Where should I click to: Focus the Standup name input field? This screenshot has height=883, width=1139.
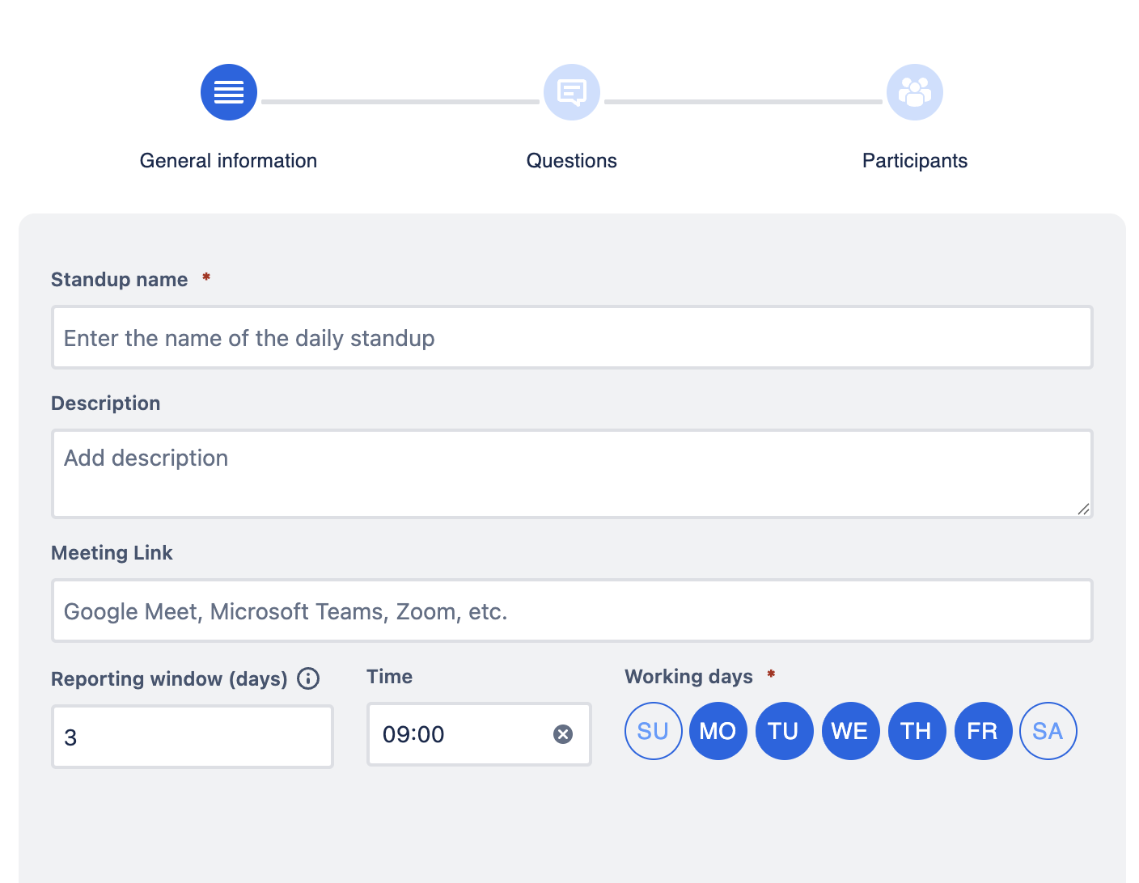tap(572, 338)
